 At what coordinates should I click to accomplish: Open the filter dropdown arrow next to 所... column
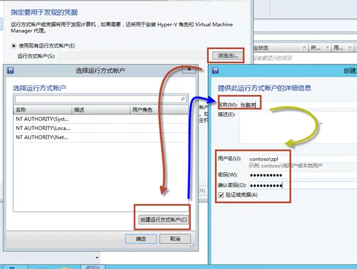click(327, 48)
